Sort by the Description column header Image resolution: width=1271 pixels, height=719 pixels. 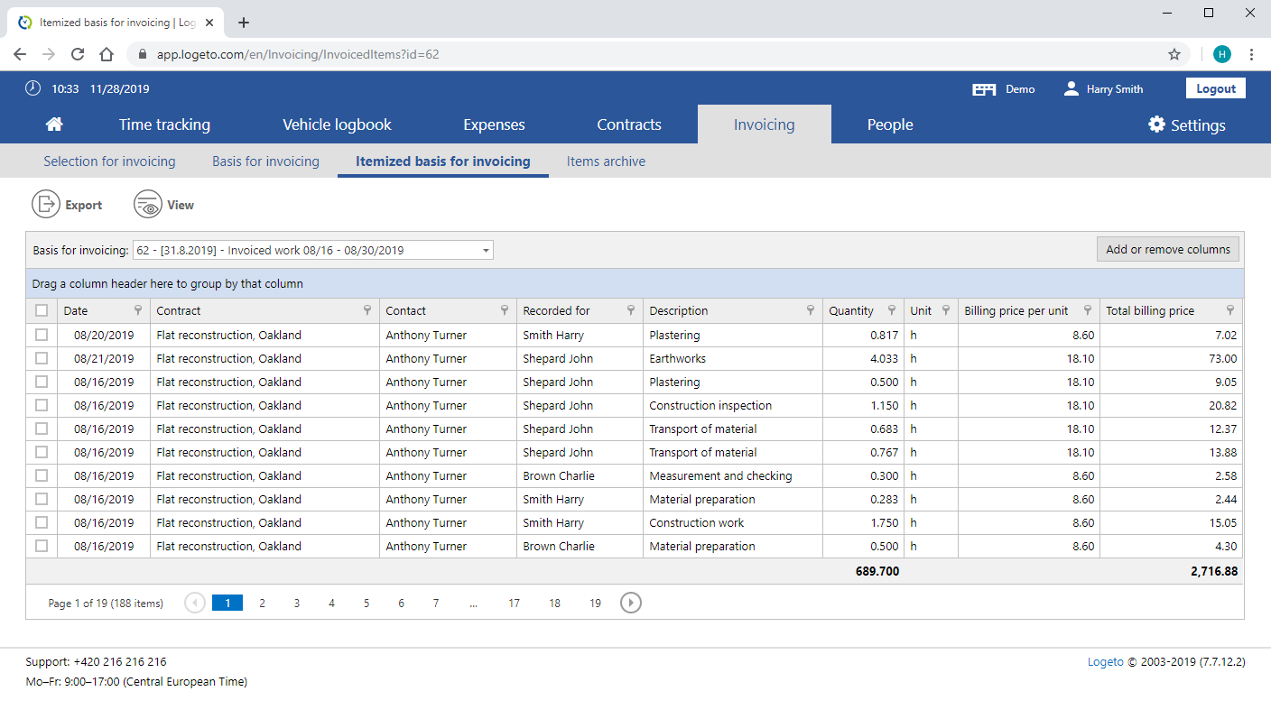click(x=678, y=310)
